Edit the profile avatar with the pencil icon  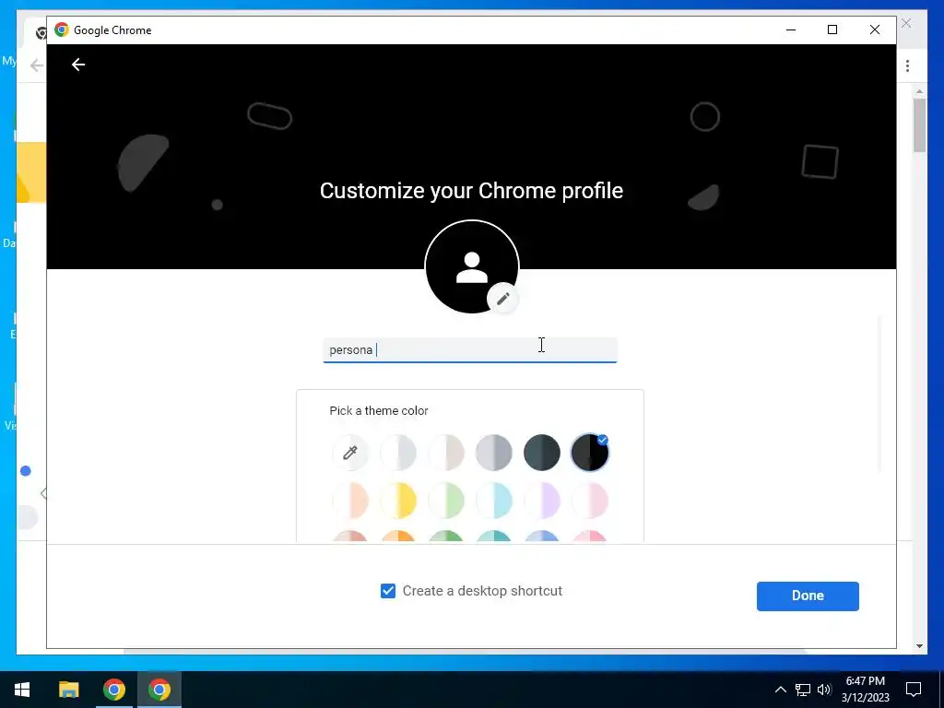click(x=502, y=299)
